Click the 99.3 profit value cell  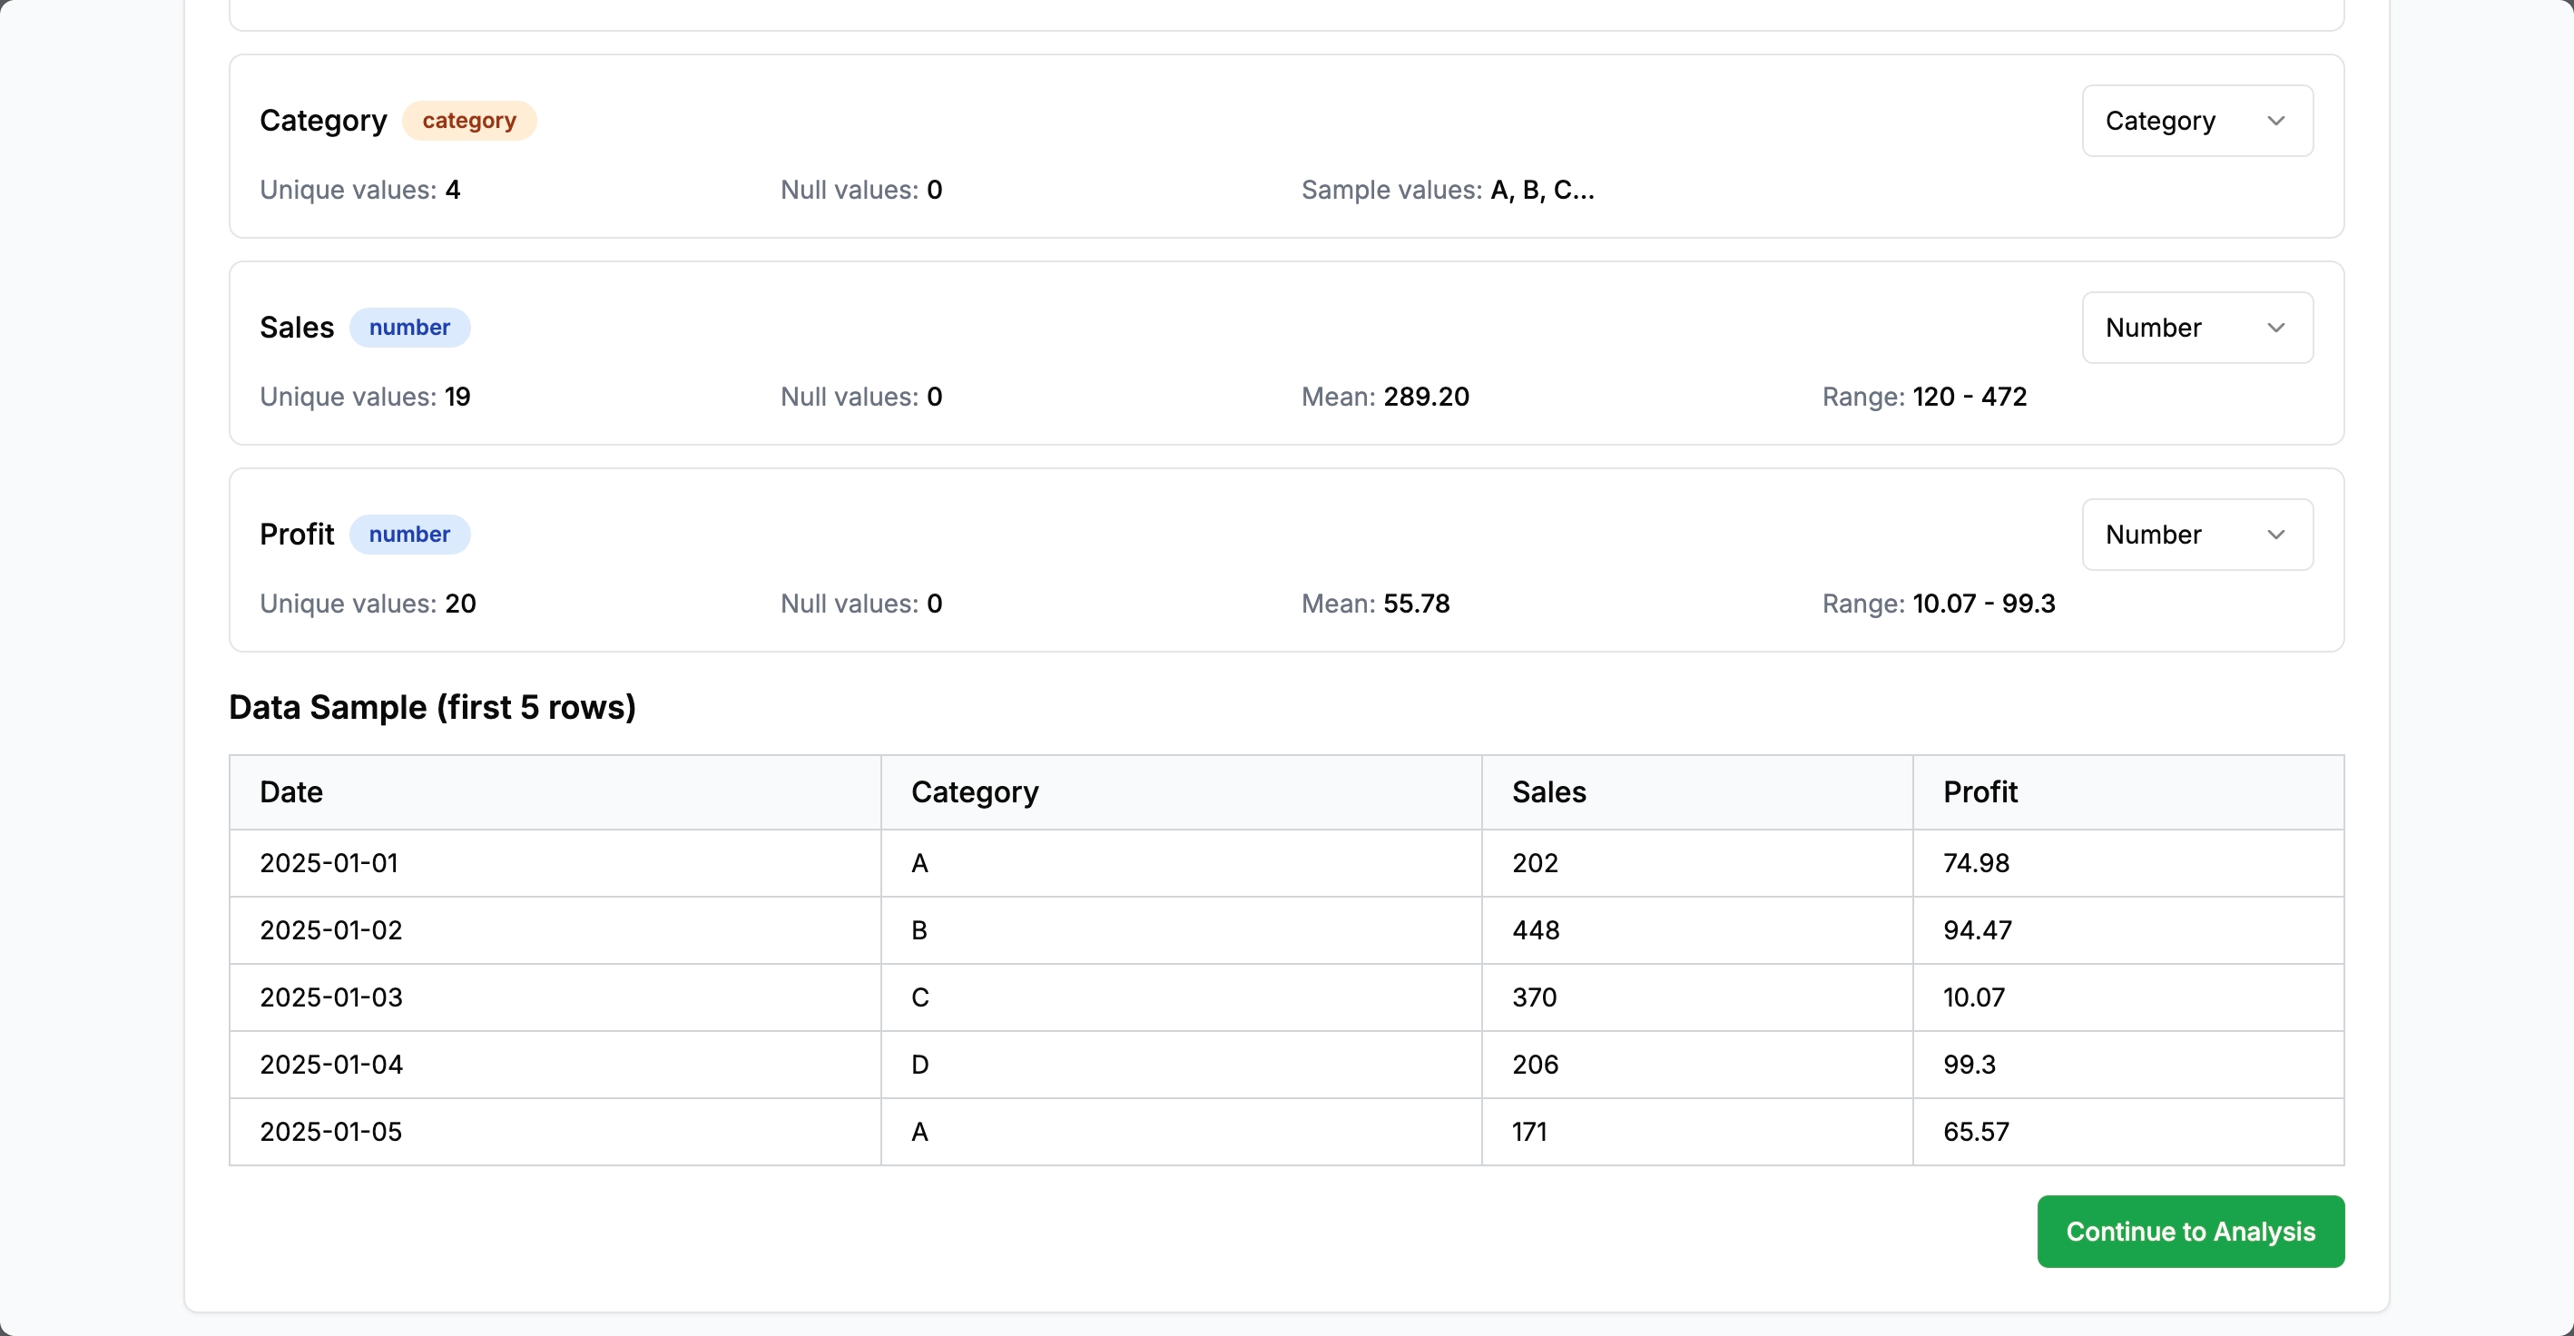(1969, 1065)
